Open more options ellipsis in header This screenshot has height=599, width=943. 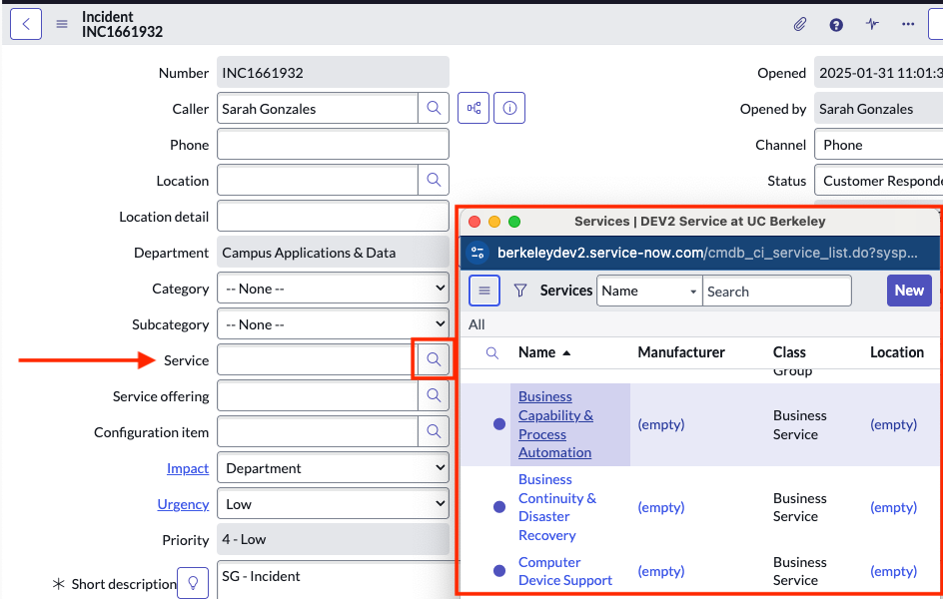[908, 25]
